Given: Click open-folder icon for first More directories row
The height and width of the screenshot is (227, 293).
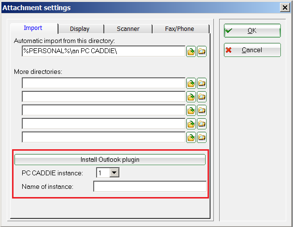Looking at the screenshot, I should pyautogui.click(x=202, y=83).
